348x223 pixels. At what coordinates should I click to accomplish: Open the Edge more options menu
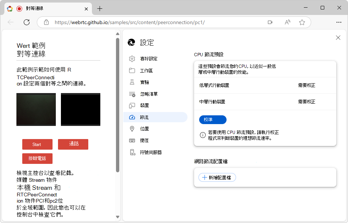pos(339,22)
